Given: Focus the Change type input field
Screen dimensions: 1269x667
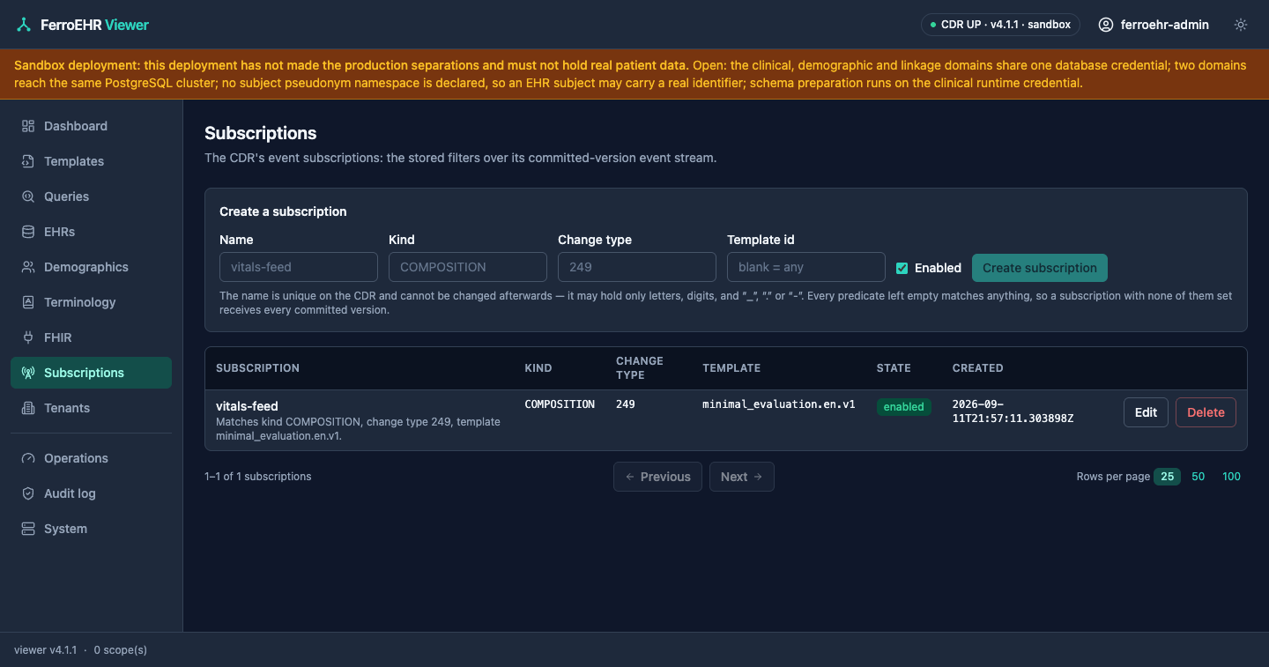Looking at the screenshot, I should coord(637,267).
